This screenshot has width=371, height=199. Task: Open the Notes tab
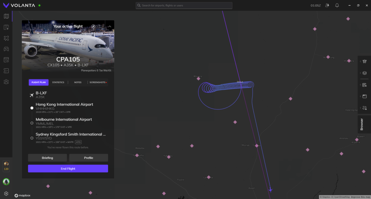coord(78,82)
